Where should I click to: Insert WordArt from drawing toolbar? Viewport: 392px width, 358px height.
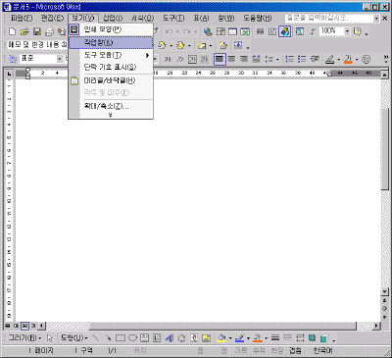170,337
